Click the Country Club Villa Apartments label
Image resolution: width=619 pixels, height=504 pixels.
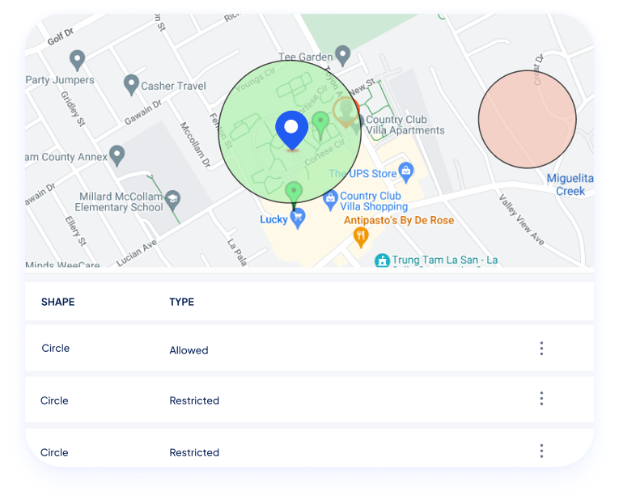pyautogui.click(x=405, y=125)
